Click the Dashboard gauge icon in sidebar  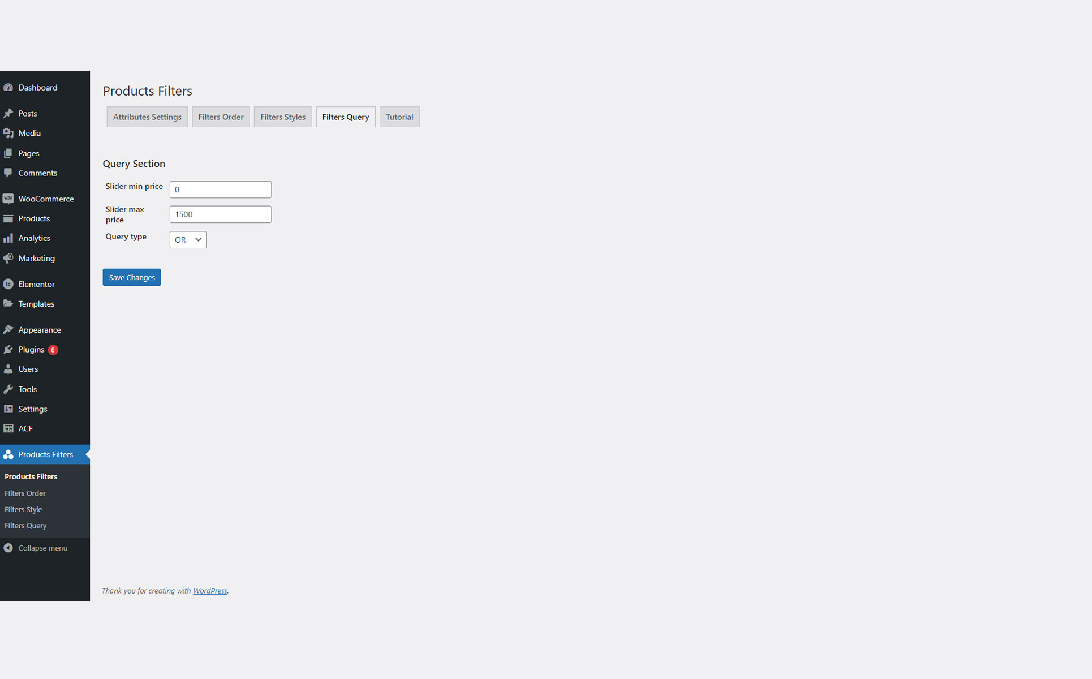pyautogui.click(x=8, y=88)
